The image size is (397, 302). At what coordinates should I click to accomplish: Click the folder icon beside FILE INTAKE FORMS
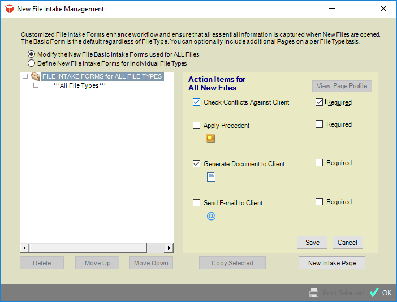click(35, 76)
